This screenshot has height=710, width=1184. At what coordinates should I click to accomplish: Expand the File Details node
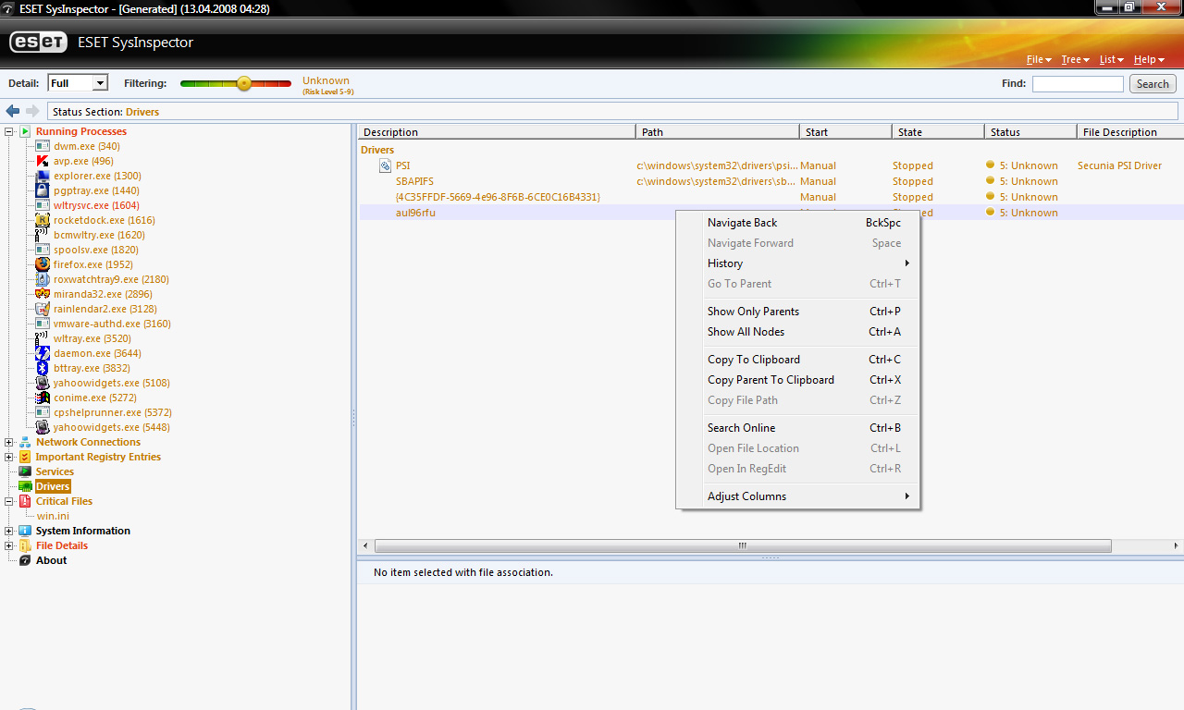coord(9,545)
